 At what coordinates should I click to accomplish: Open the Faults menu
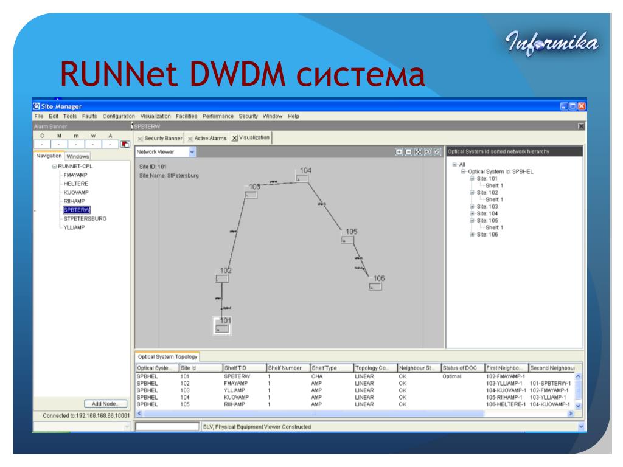click(89, 116)
